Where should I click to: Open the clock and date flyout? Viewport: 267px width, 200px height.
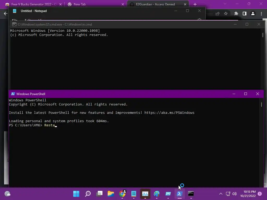(x=248, y=194)
